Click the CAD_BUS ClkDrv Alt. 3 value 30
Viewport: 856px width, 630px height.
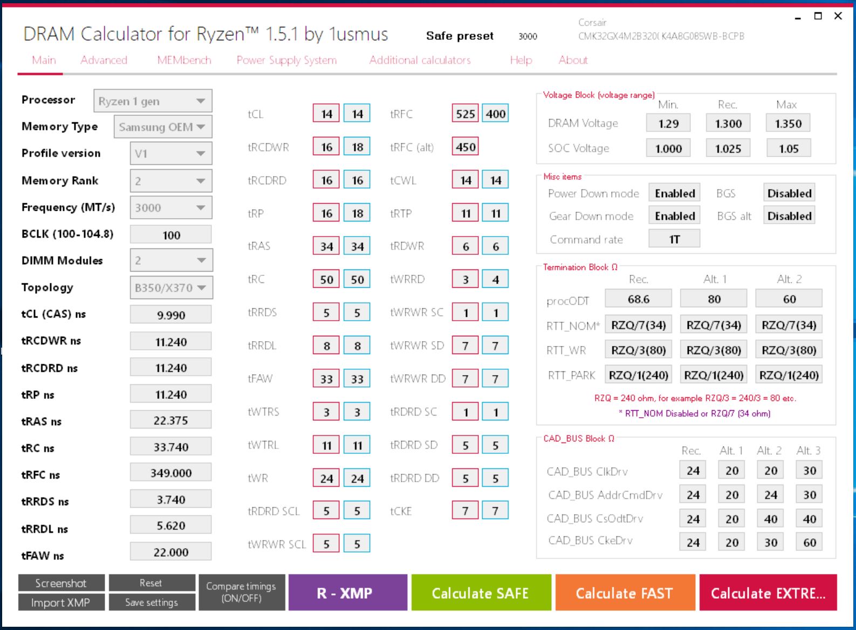pos(810,470)
